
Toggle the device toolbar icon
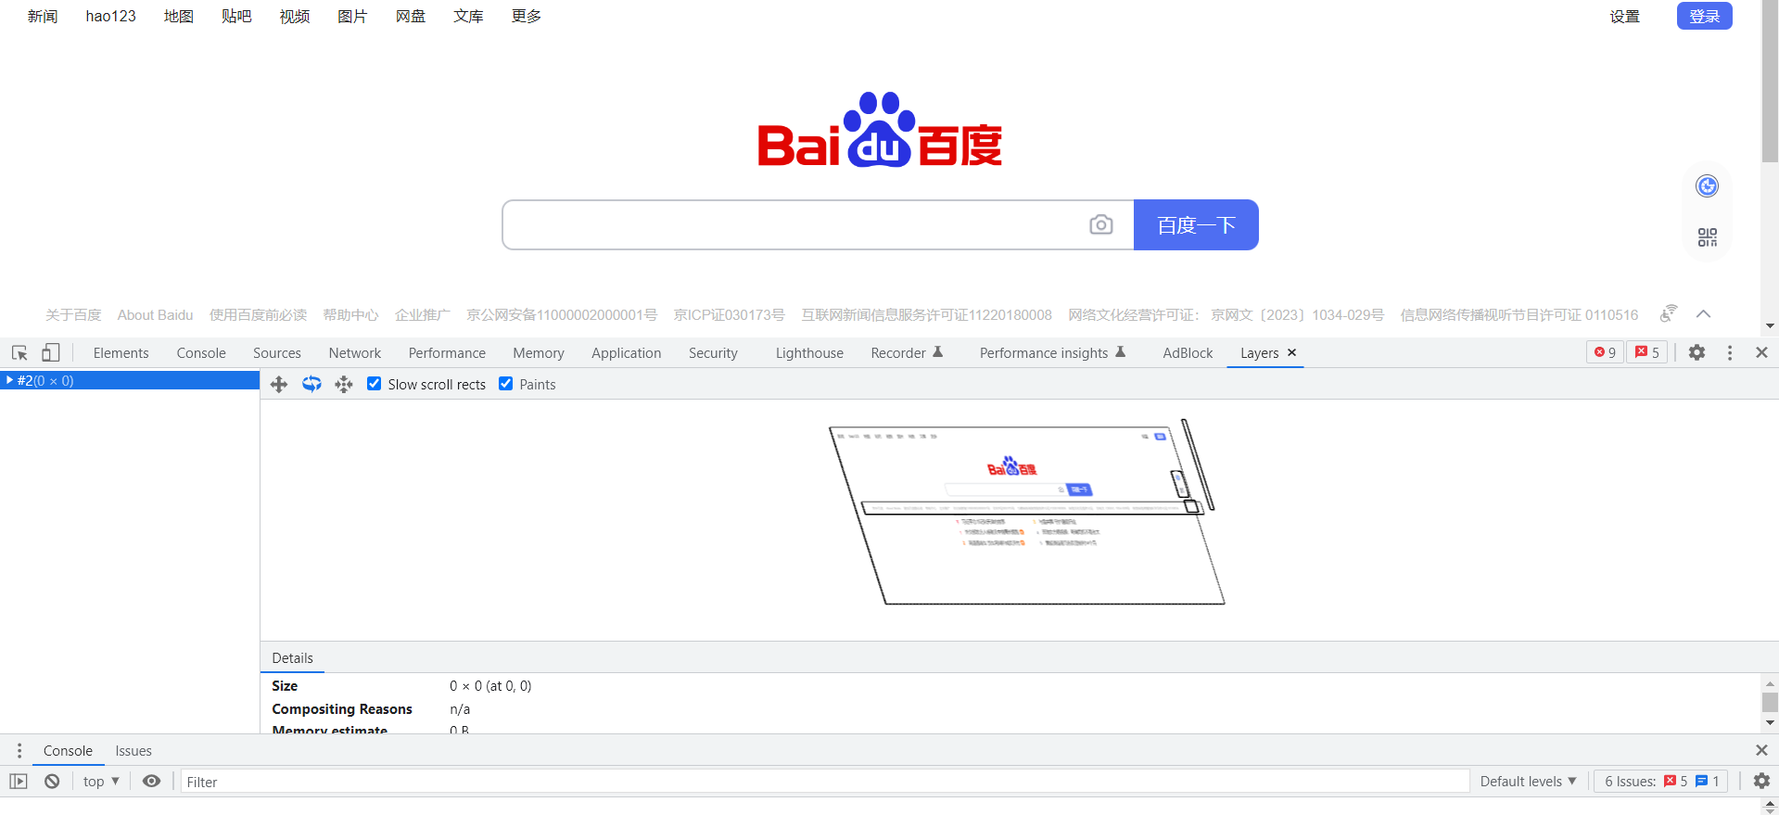click(x=51, y=352)
